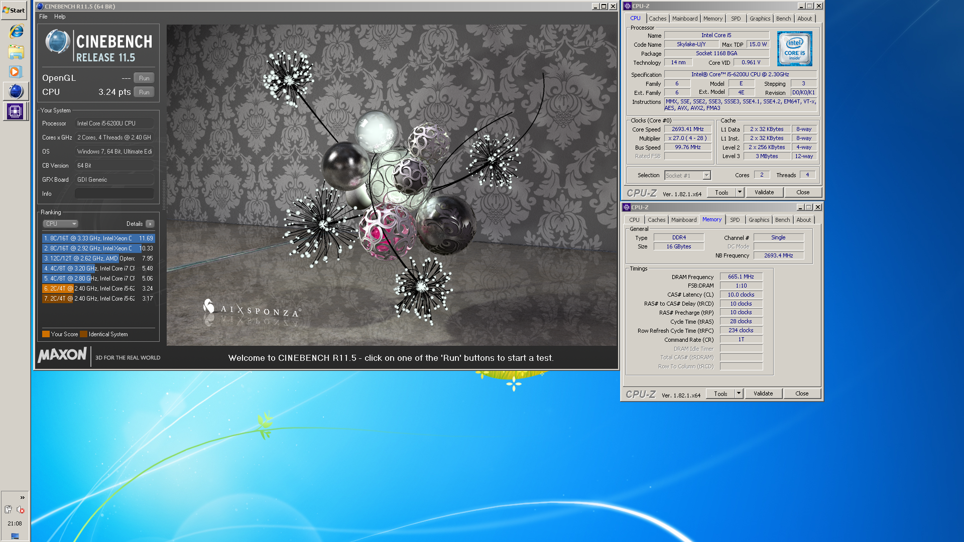Click Validate in top CPU-Z

(764, 192)
